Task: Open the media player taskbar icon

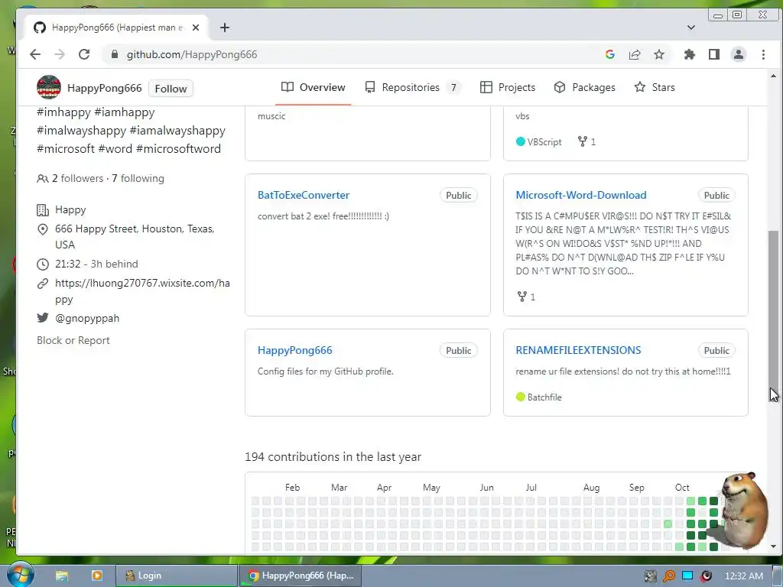Action: tap(97, 576)
